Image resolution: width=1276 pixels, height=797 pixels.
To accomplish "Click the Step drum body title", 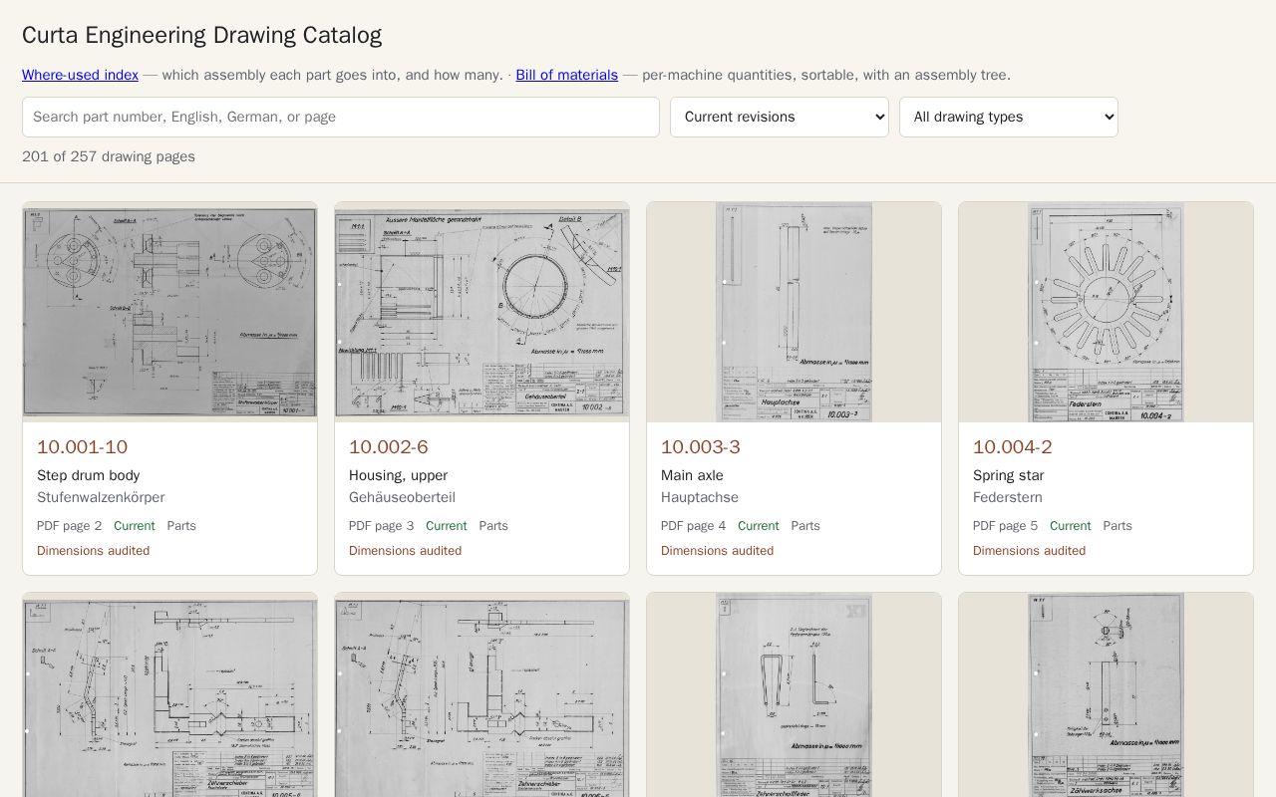I will pyautogui.click(x=88, y=475).
